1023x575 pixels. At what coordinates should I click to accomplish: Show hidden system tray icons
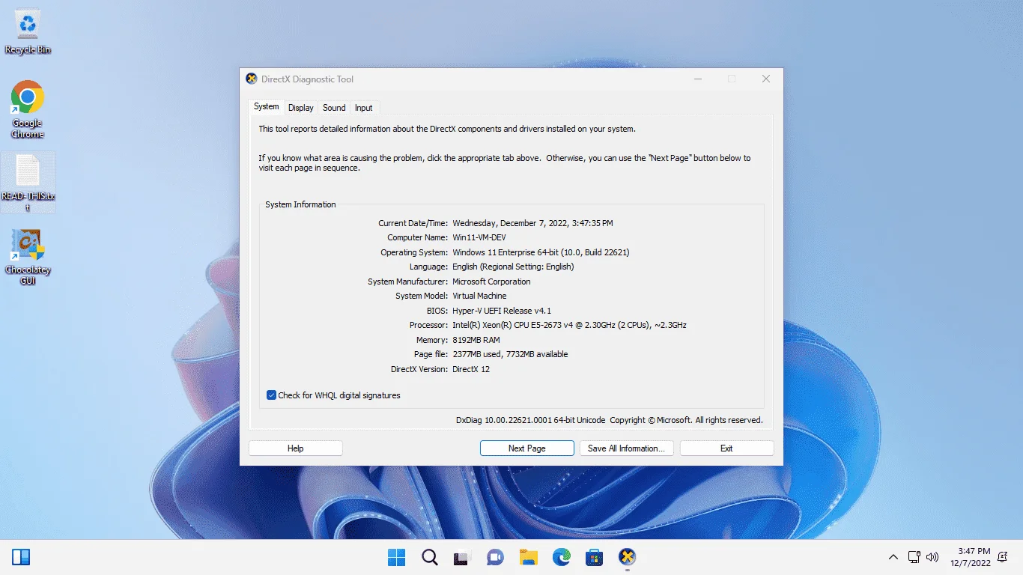(x=893, y=557)
